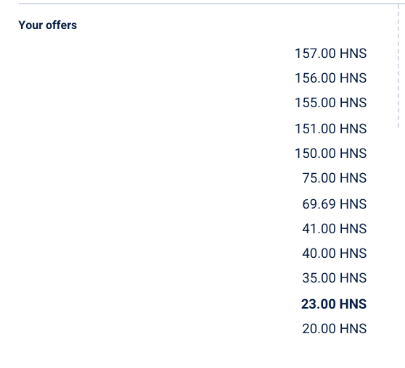Select the bold 23.00 HNS offer
This screenshot has width=405, height=368.
[334, 304]
